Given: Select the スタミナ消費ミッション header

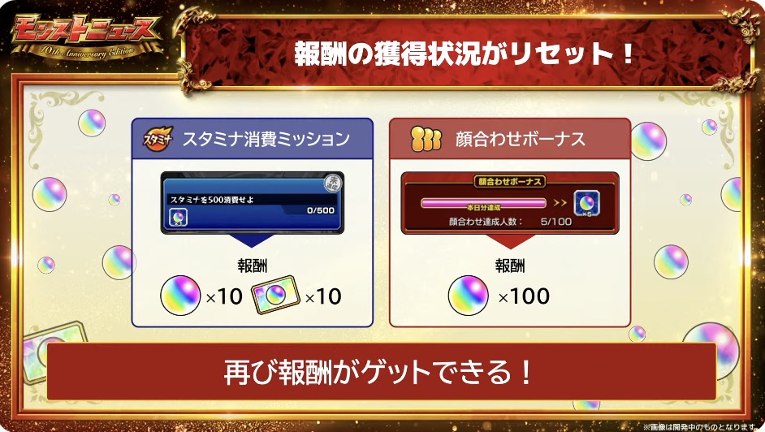Looking at the screenshot, I should (x=253, y=139).
